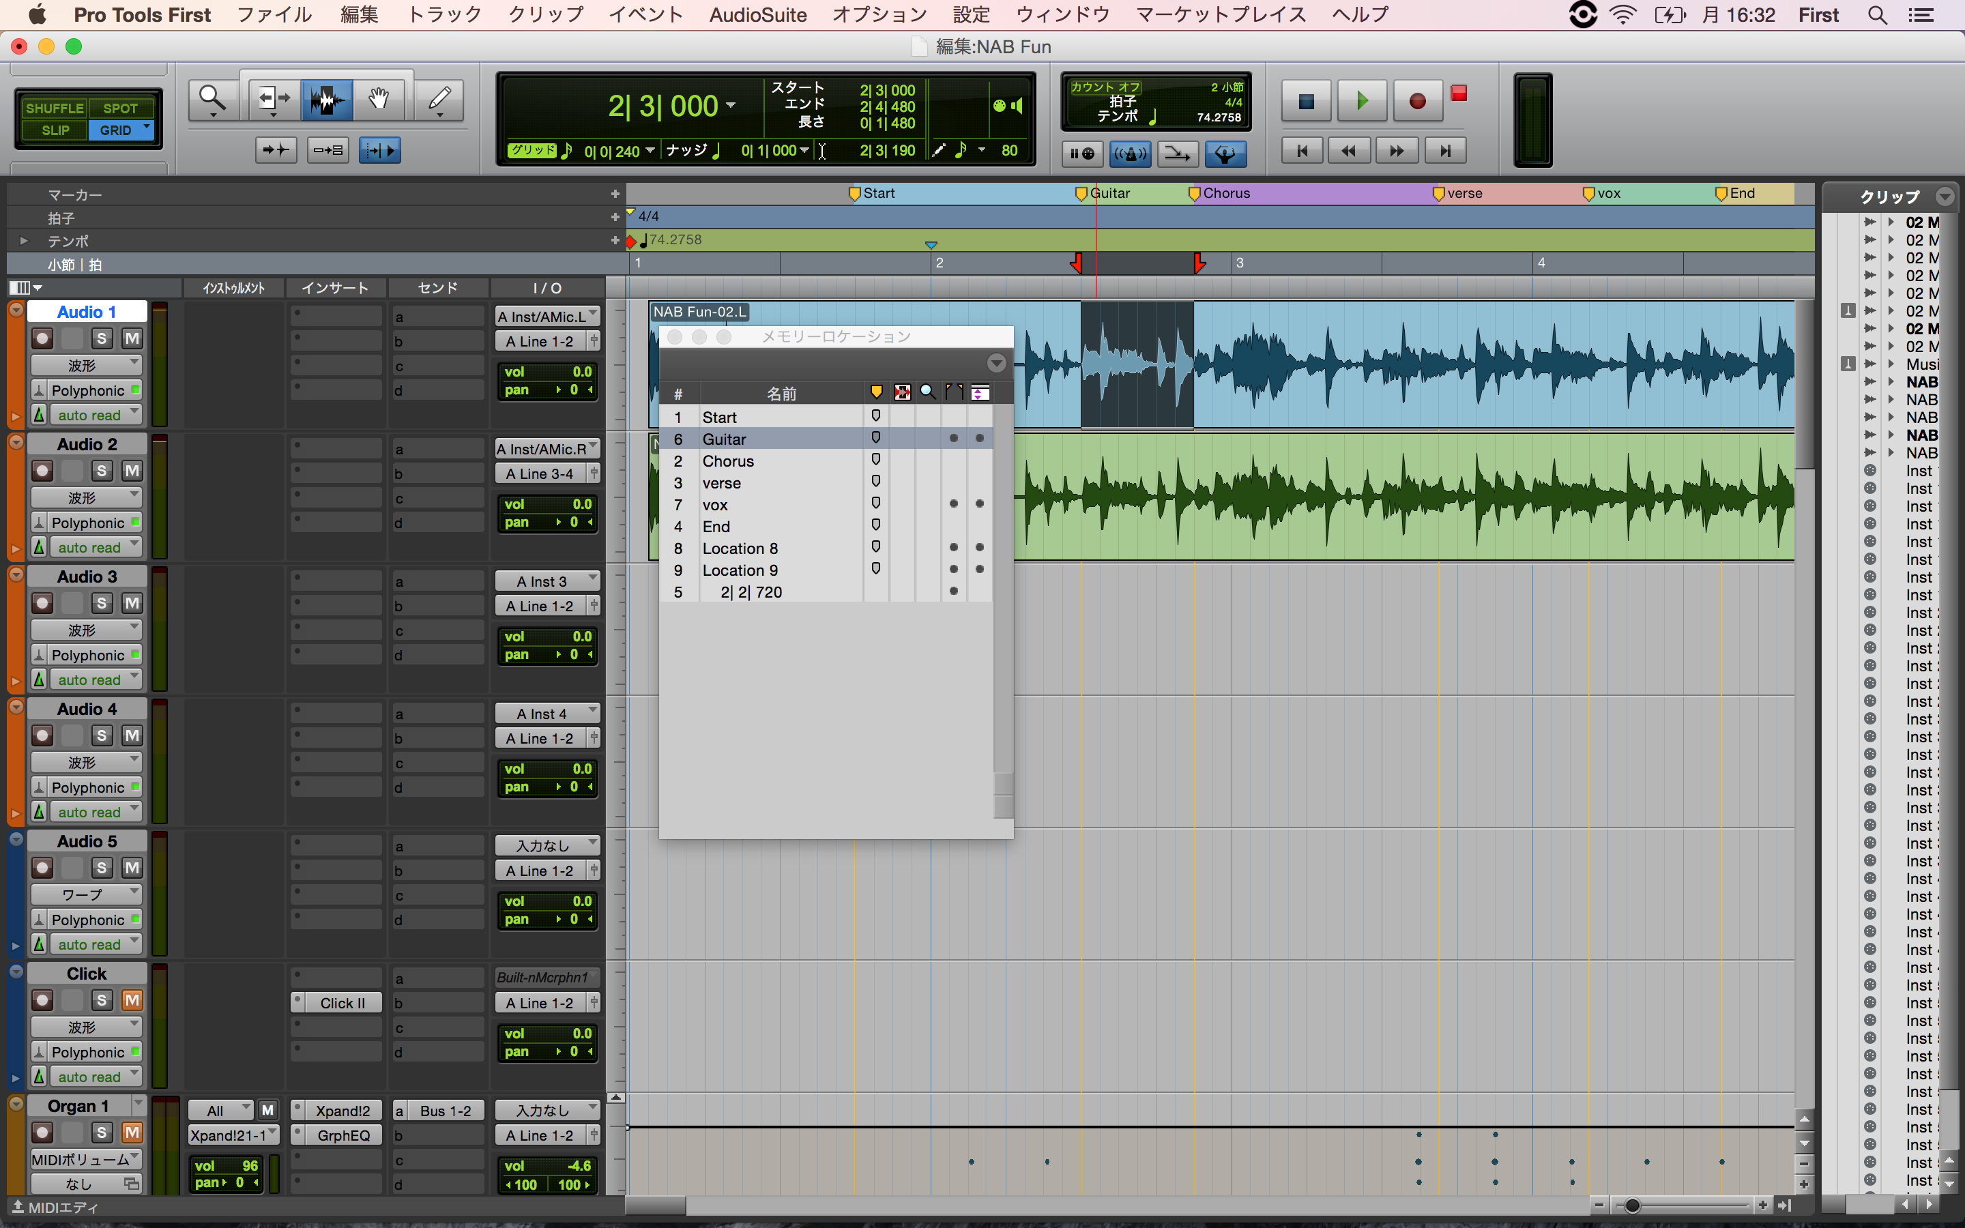Select the Chorus memory location row
The image size is (1965, 1228).
[826, 461]
